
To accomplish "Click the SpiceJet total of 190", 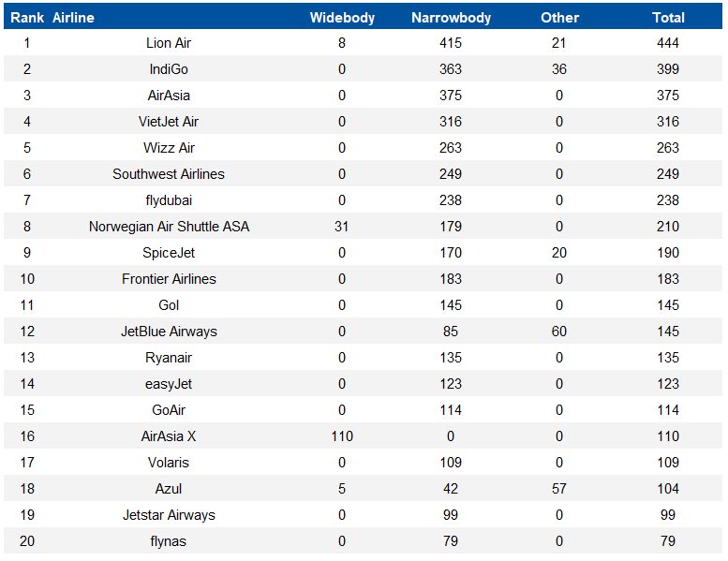I will [x=668, y=253].
